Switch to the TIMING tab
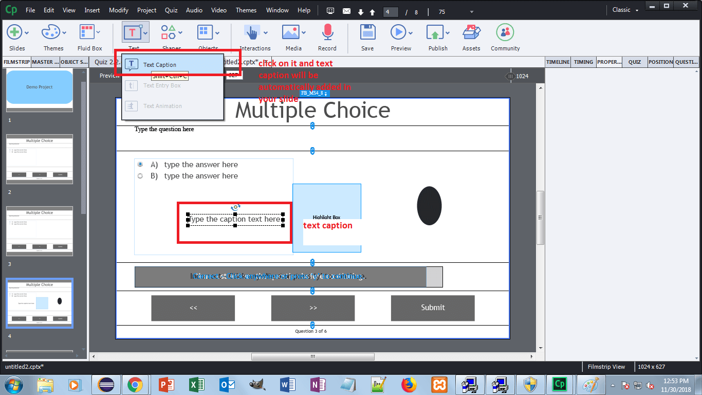Viewport: 702px width, 395px height. [583, 62]
